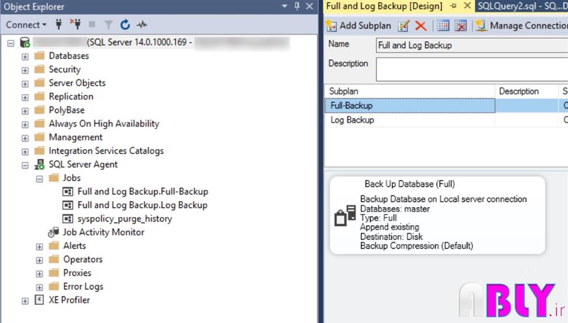Open Activity Monitor pulse icon
Viewport: 568px width, 323px height.
point(141,24)
